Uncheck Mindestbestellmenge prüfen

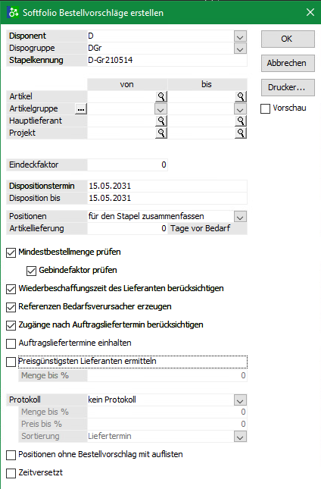coord(11,252)
